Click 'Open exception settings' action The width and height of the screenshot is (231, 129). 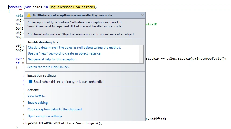tap(45, 116)
